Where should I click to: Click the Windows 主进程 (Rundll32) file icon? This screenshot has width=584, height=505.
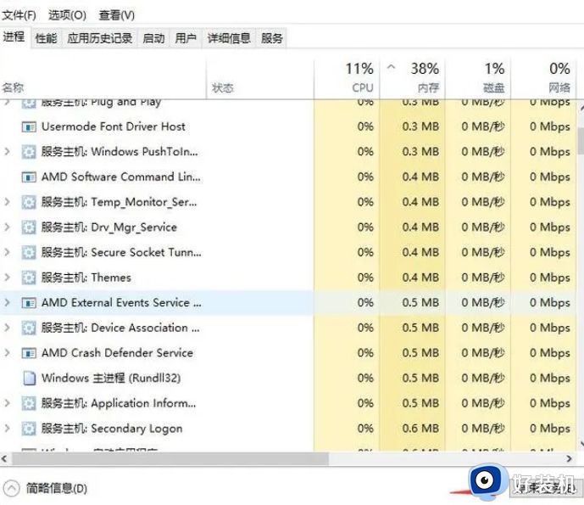click(x=29, y=379)
